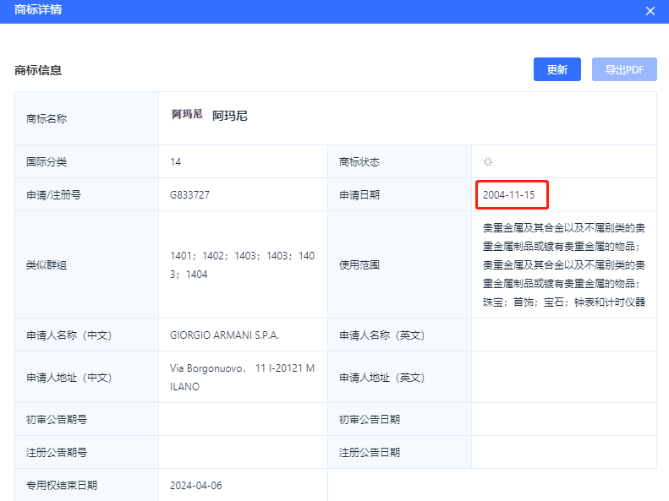Screen dimensions: 669x501
Task: Click the 更新 button
Action: click(557, 69)
